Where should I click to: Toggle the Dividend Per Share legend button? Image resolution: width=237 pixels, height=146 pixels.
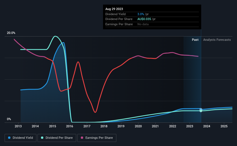(x=57, y=138)
